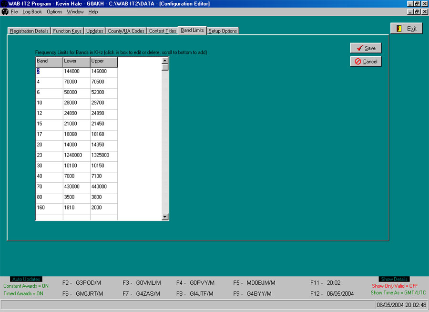Click the Auto Updates indicator in status bar
429x312 pixels.
click(x=25, y=279)
